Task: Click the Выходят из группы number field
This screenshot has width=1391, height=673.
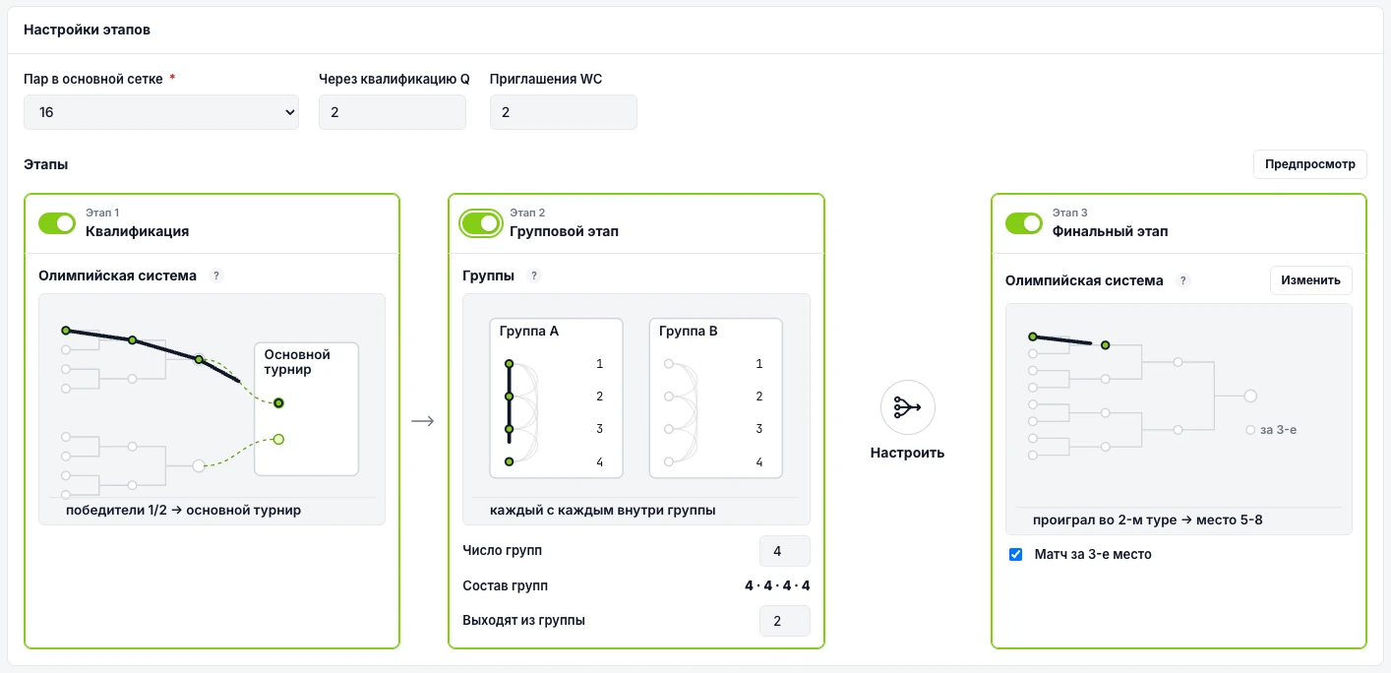Action: point(785,621)
